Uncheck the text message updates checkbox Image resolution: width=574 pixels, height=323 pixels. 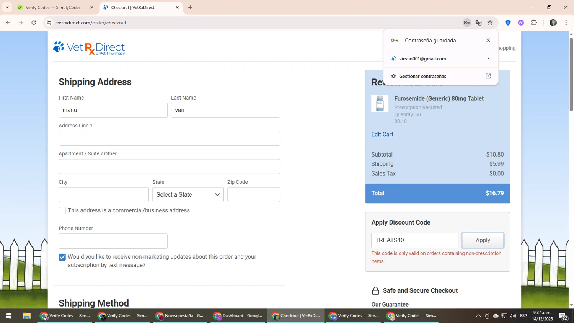62,257
